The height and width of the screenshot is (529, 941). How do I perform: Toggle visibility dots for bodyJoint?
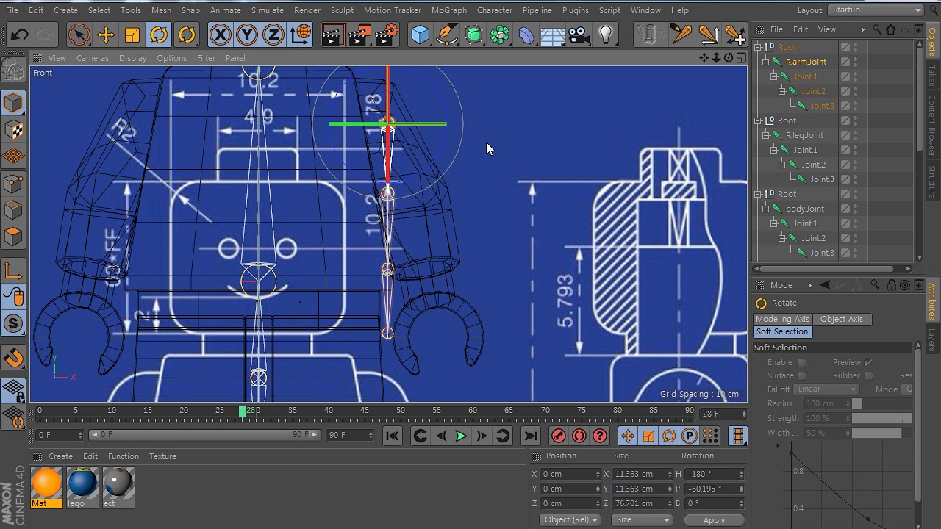856,209
